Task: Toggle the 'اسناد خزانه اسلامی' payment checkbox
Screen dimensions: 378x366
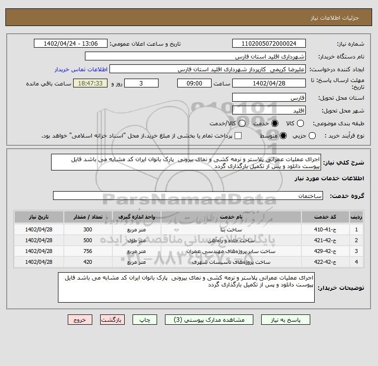Action: click(238, 136)
